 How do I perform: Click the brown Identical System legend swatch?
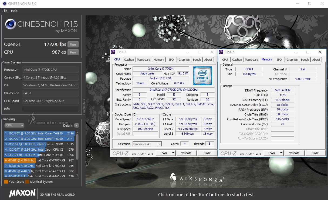pos(27,182)
